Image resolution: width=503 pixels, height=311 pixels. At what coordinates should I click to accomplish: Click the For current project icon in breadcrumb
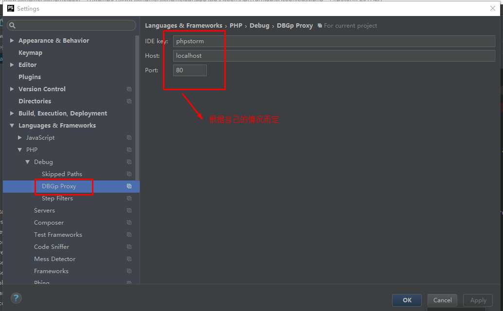pyautogui.click(x=320, y=26)
